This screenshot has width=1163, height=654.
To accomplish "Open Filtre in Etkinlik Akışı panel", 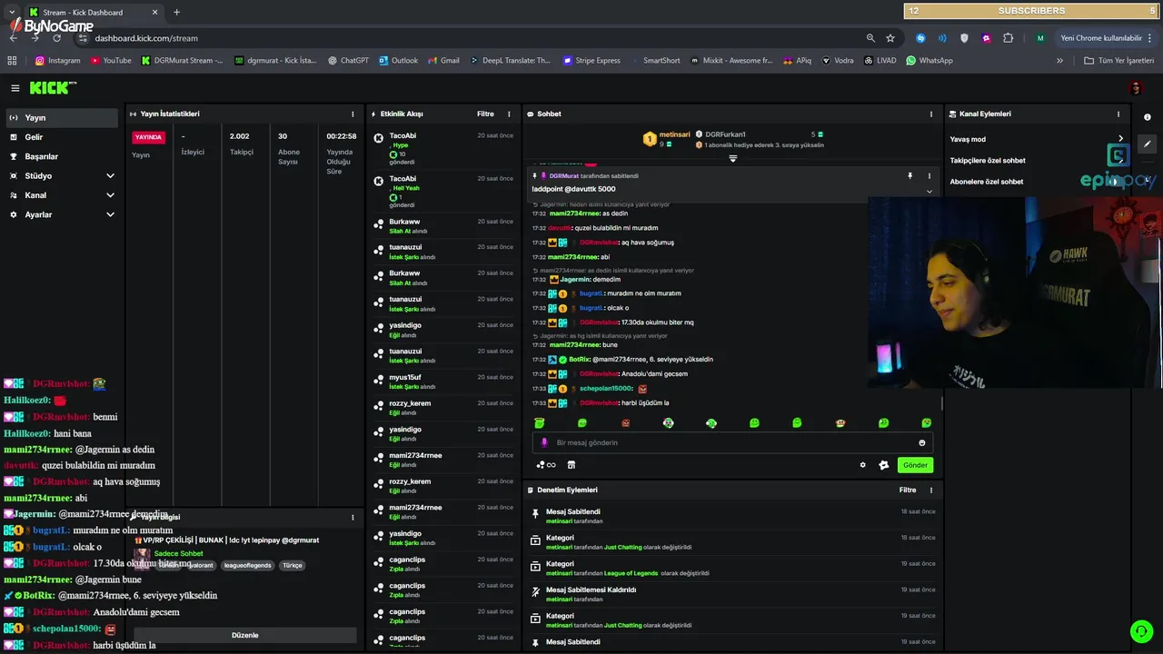I will tap(485, 114).
